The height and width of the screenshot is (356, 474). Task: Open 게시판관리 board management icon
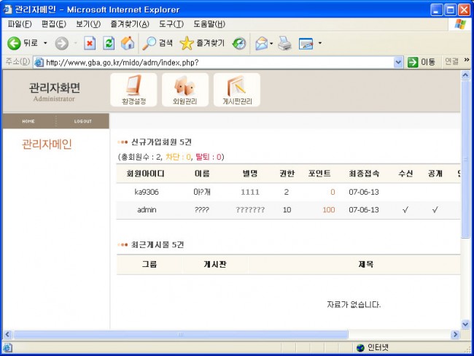pyautogui.click(x=237, y=90)
